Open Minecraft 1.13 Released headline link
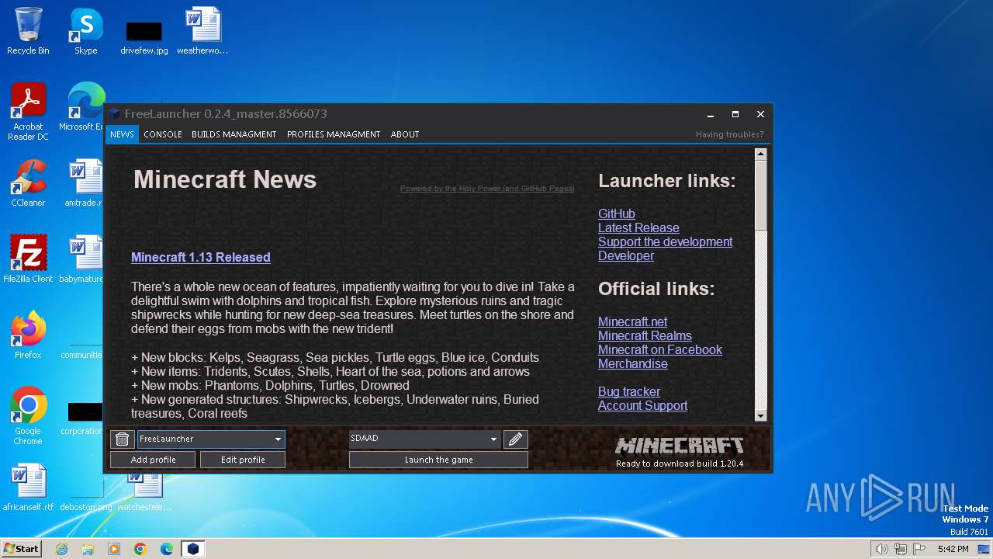Screen dimensions: 993x559 [x=201, y=257]
